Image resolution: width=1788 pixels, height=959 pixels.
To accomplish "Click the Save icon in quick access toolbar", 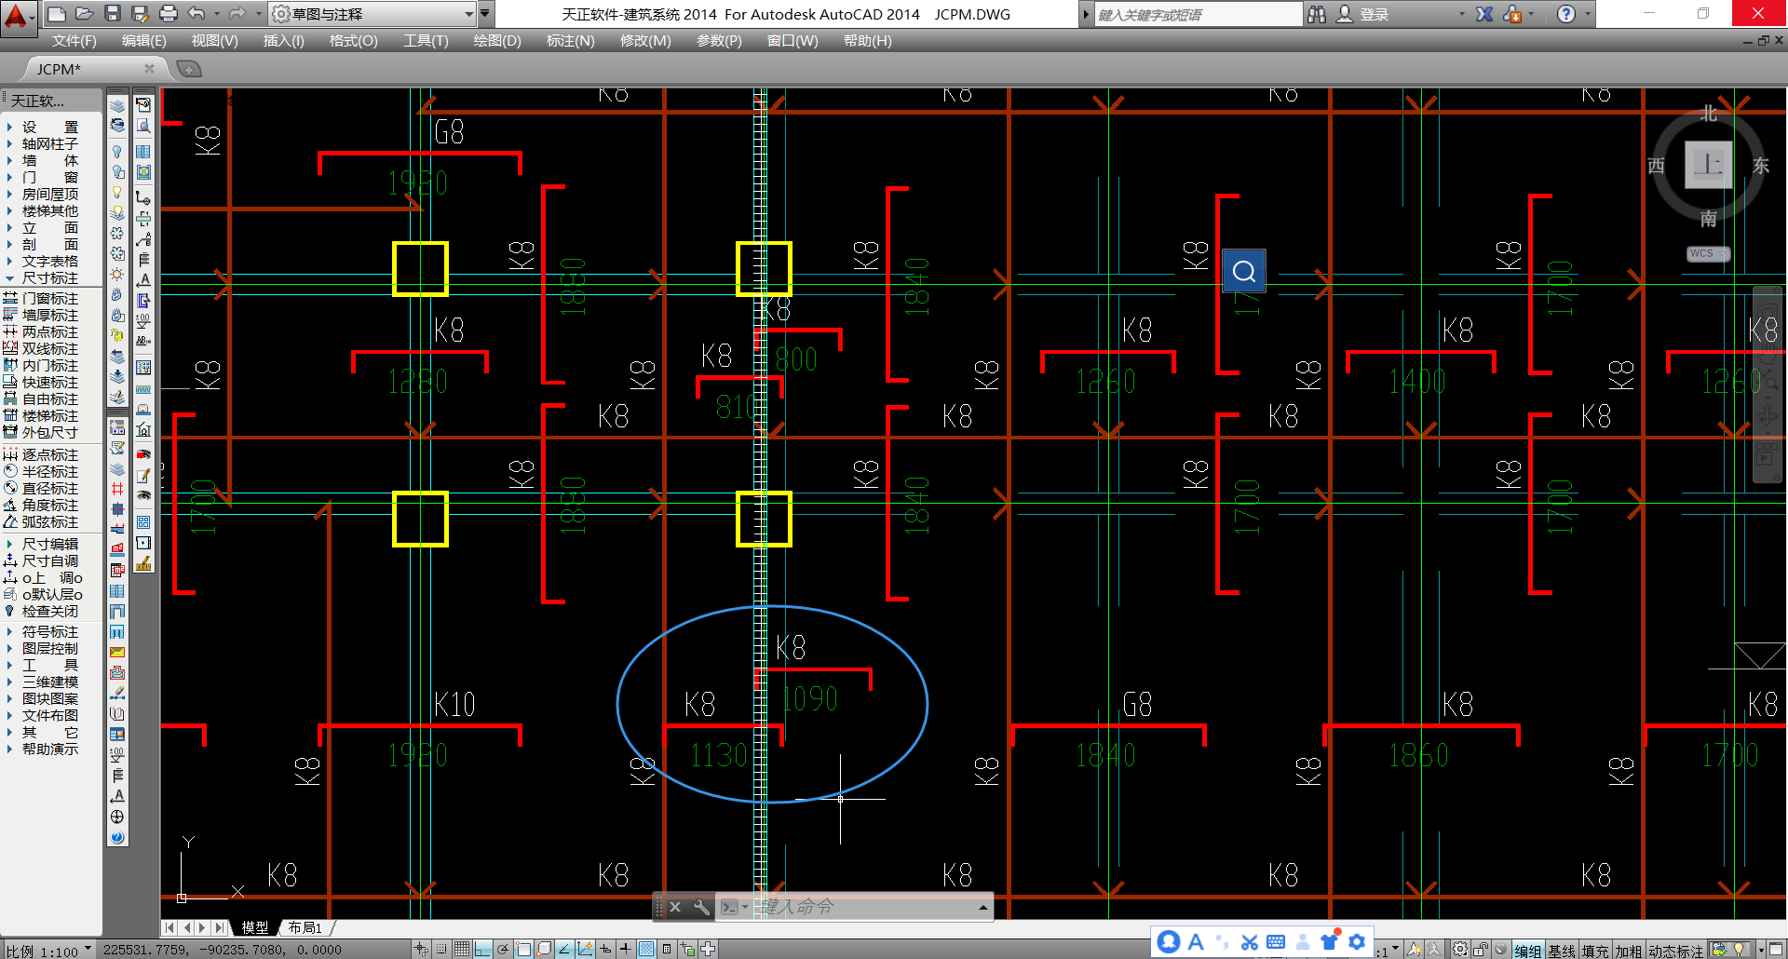I will (113, 14).
